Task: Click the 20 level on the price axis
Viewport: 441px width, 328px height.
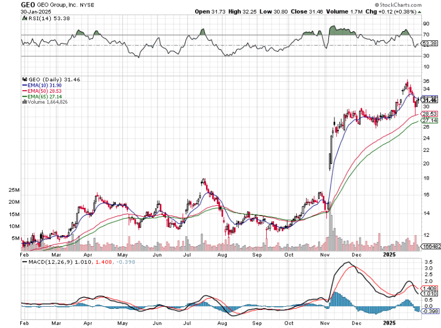Action: click(426, 164)
